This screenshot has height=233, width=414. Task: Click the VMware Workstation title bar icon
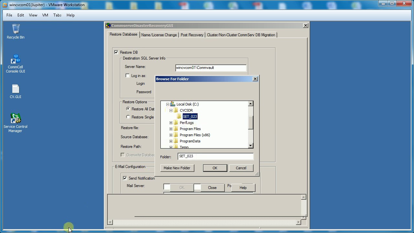pos(5,5)
